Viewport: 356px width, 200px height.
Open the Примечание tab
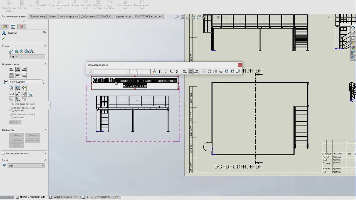pyautogui.click(x=37, y=16)
